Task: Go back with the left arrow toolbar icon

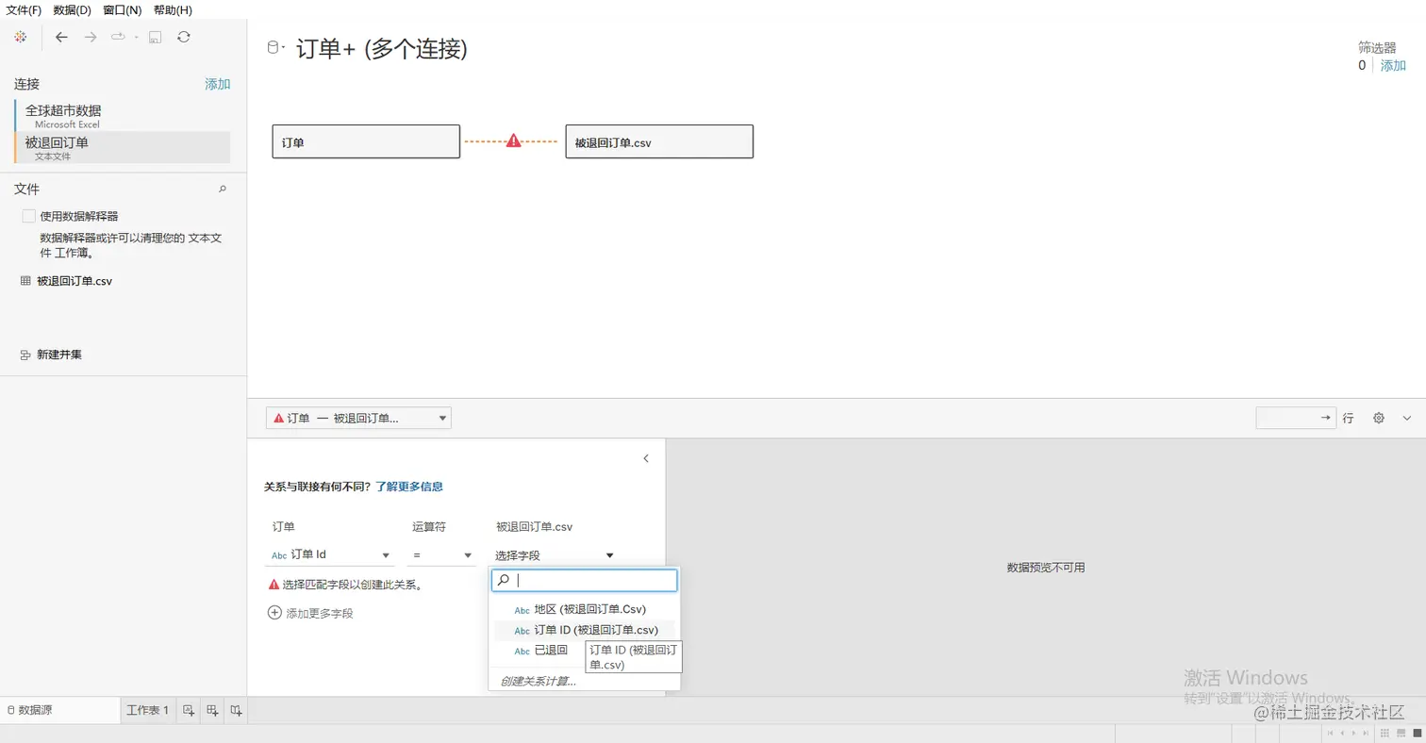Action: [x=61, y=37]
